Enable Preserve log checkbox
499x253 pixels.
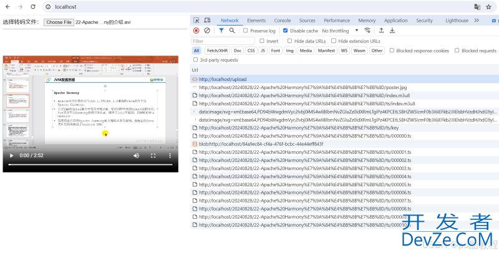click(x=245, y=31)
